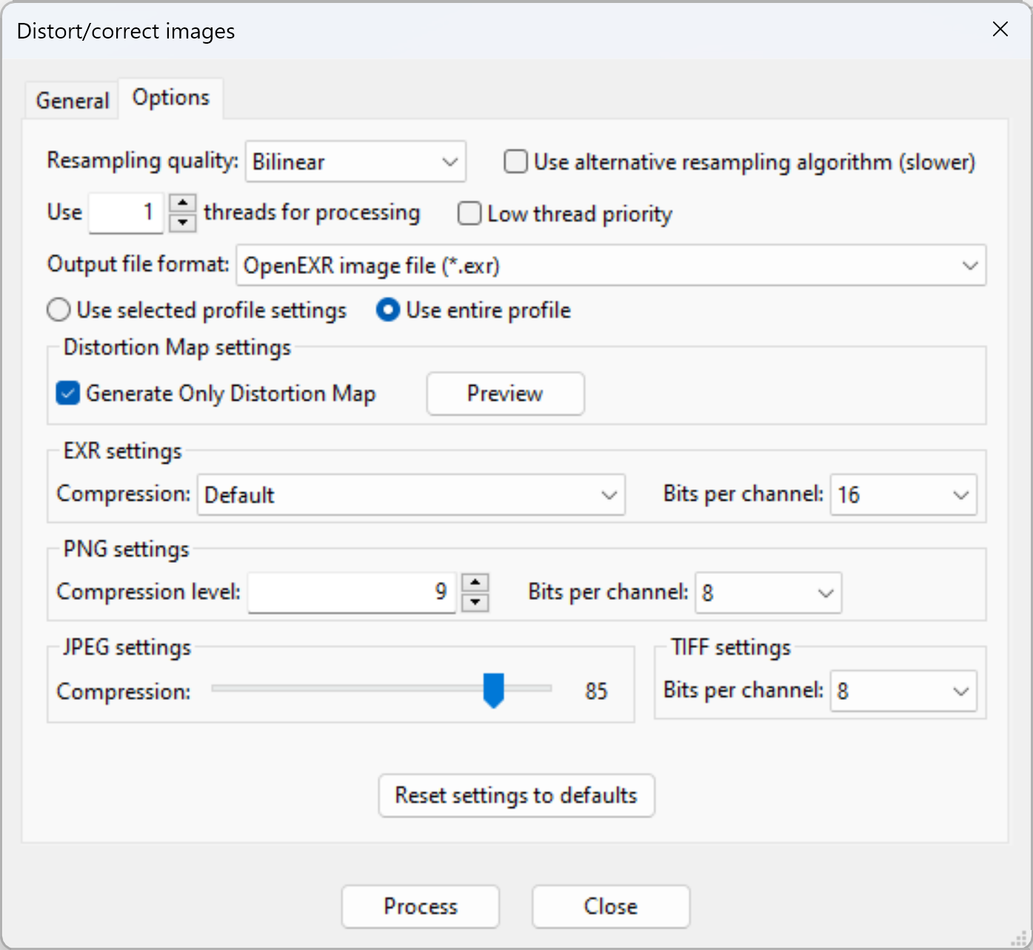Click the JPEG compression slider handle
1033x950 pixels.
(x=493, y=689)
